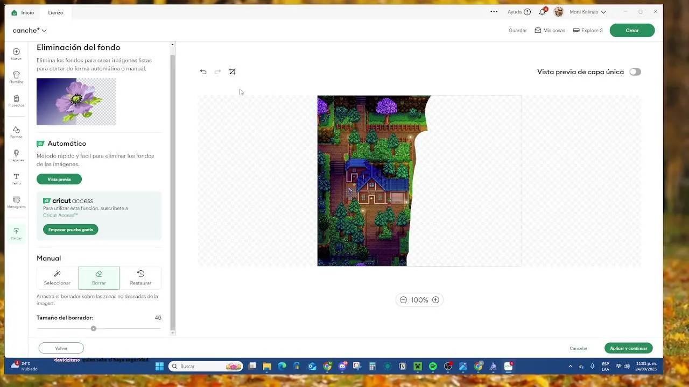This screenshot has width=689, height=387.
Task: Click the volume icon in system tray
Action: click(627, 367)
